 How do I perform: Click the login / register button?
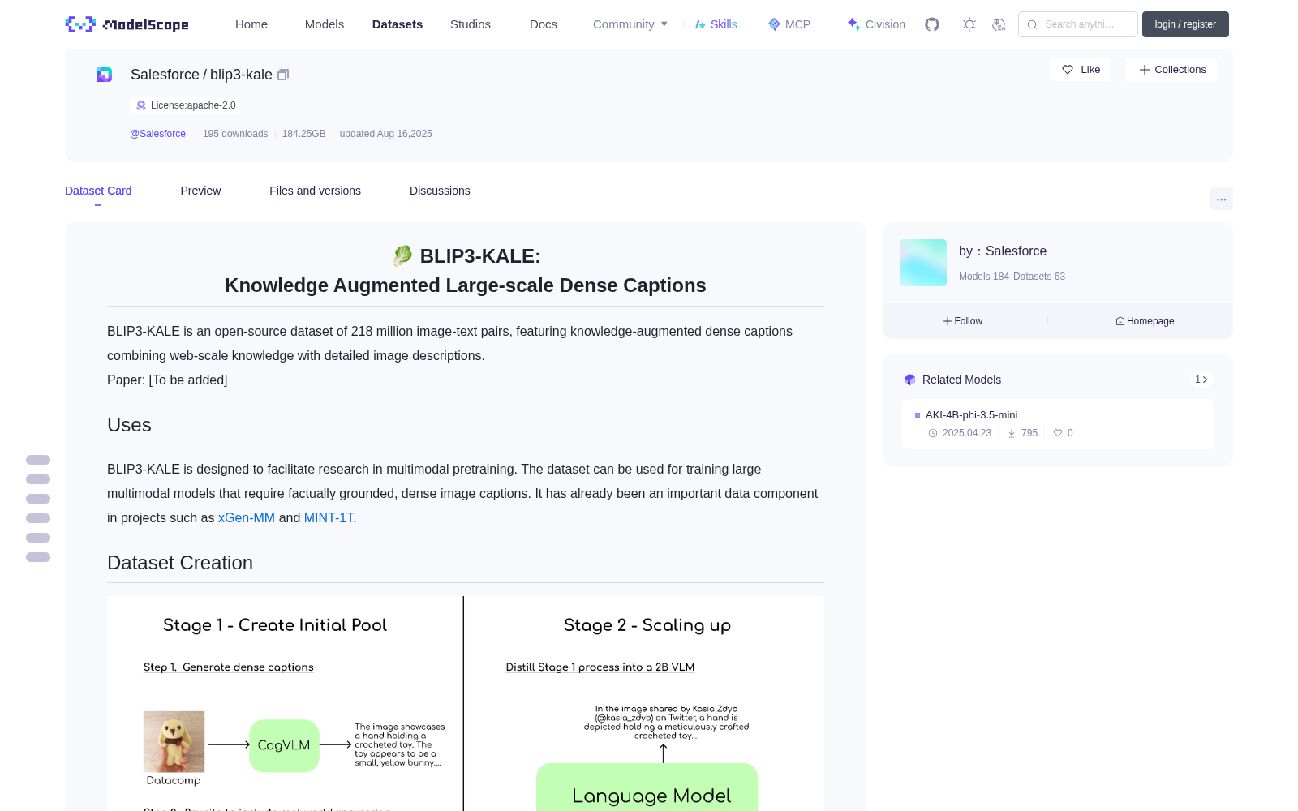1185,24
